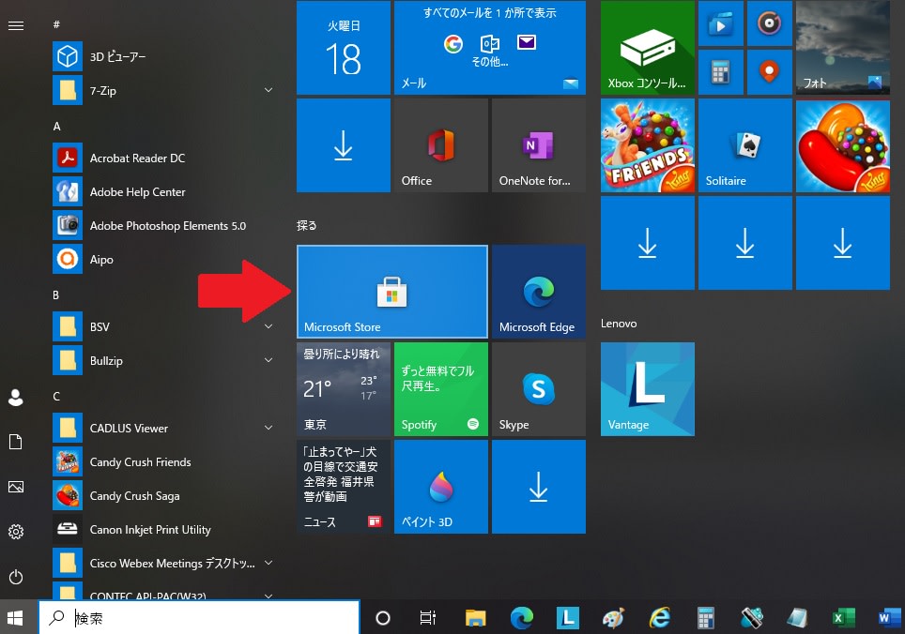Open Lenovo Vantage from the taskbar
The image size is (905, 634).
click(567, 618)
